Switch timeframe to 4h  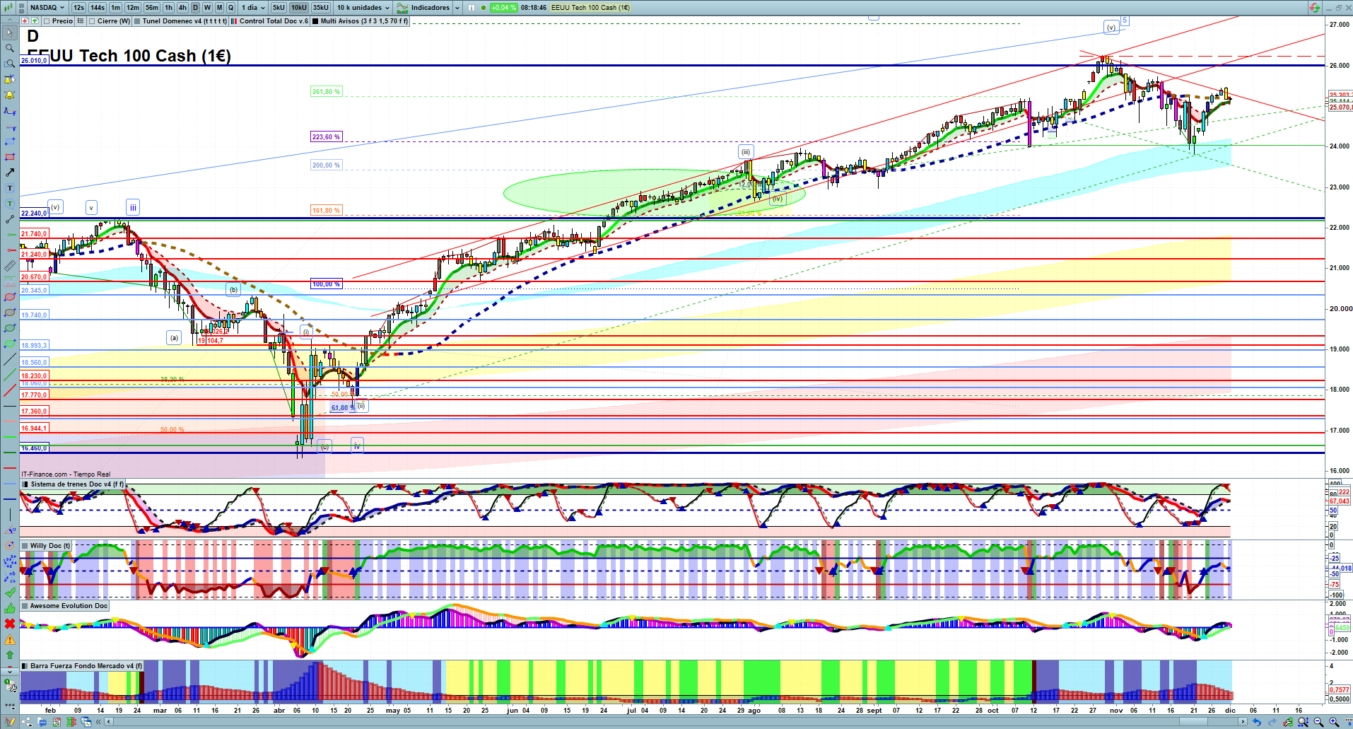tap(182, 8)
